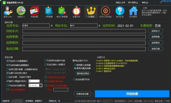Click the VIP赞助 crown icon

tap(91, 12)
